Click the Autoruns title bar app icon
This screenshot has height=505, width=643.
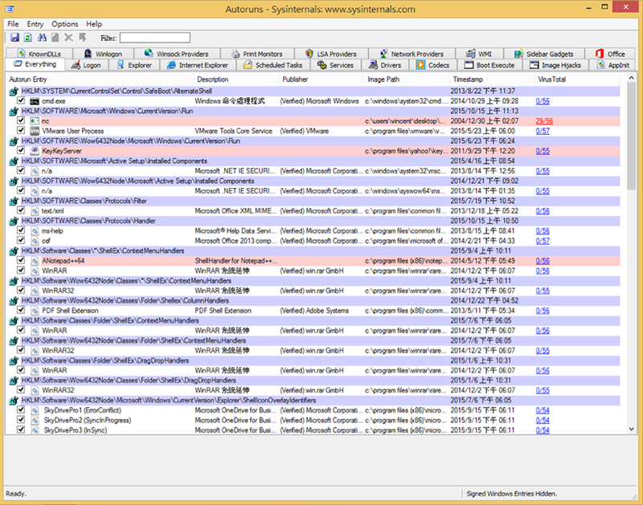(10, 9)
